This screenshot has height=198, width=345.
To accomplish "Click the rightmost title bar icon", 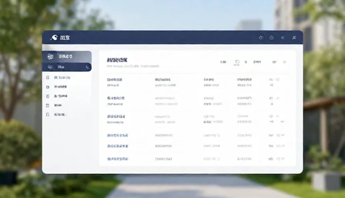I will [x=294, y=38].
